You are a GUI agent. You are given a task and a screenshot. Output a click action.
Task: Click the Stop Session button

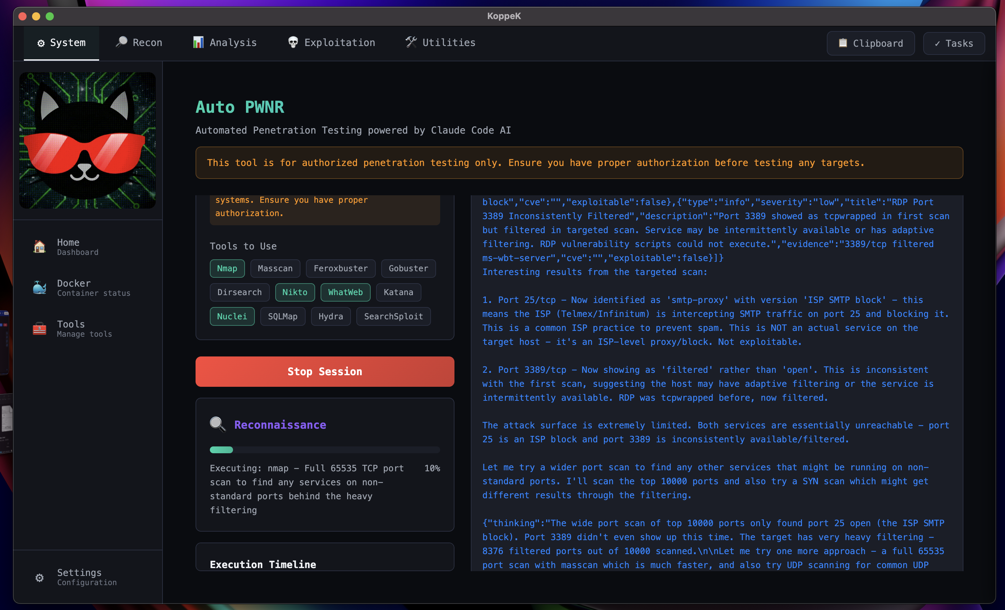[x=324, y=371]
